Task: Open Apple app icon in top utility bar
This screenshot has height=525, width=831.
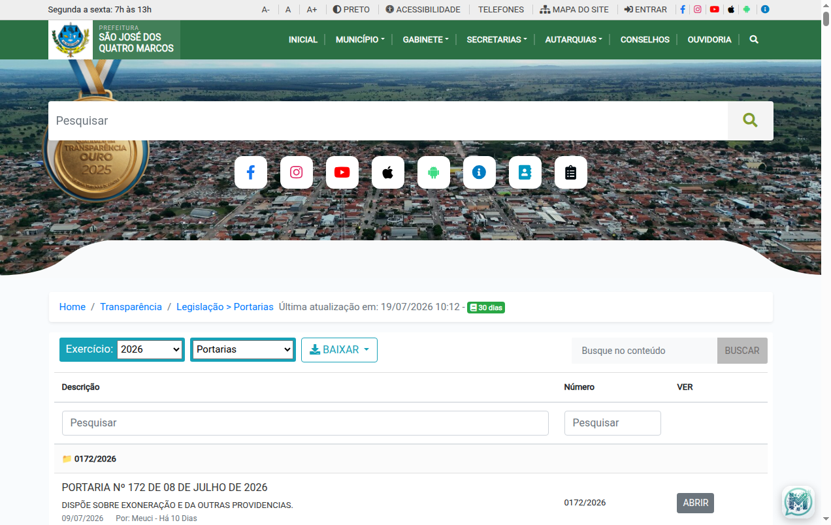Action: coord(731,10)
